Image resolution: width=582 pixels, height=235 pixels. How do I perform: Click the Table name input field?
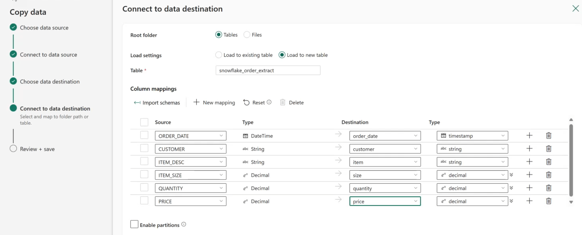pyautogui.click(x=268, y=70)
